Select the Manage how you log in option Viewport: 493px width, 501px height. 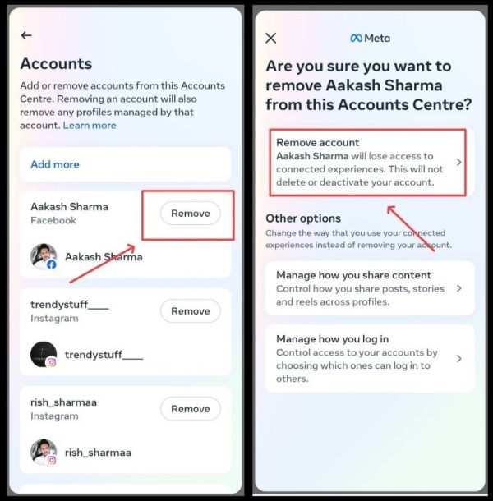click(x=370, y=358)
